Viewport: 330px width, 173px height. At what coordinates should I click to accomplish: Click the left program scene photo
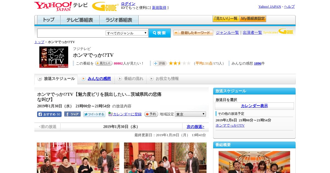(78, 158)
